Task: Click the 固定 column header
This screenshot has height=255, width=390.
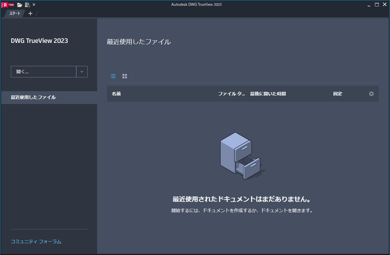Action: click(338, 94)
